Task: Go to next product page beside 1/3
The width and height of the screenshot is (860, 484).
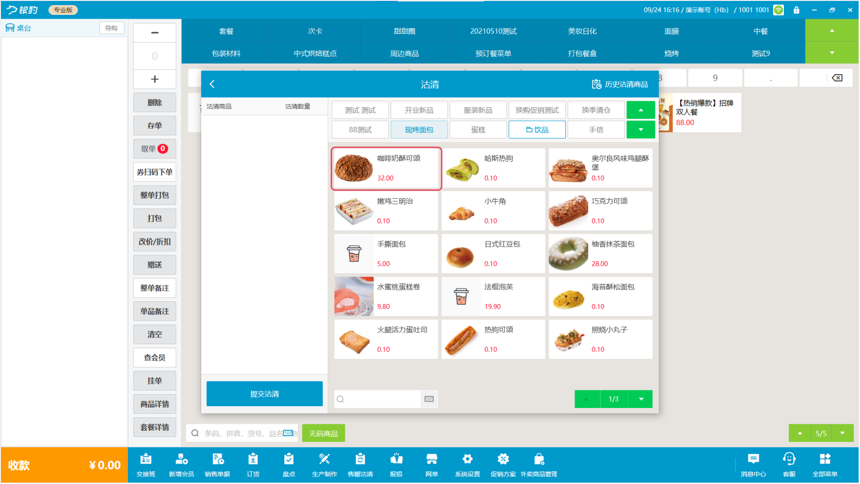Action: (641, 399)
